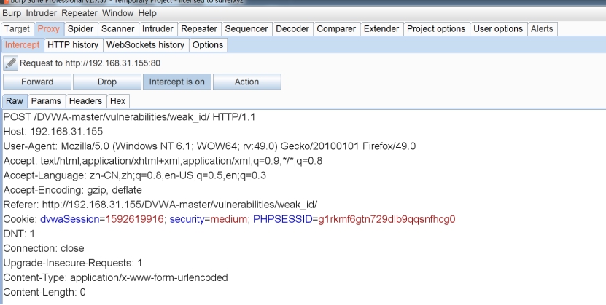This screenshot has height=305, width=606.
Task: Click the Accept-Language header line
Action: (x=134, y=175)
